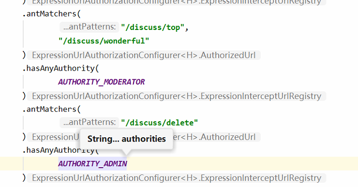The height and width of the screenshot is (187, 358).
Task: Click AuthorizedUrl type hint partly behind tooltip
Action: [x=216, y=137]
